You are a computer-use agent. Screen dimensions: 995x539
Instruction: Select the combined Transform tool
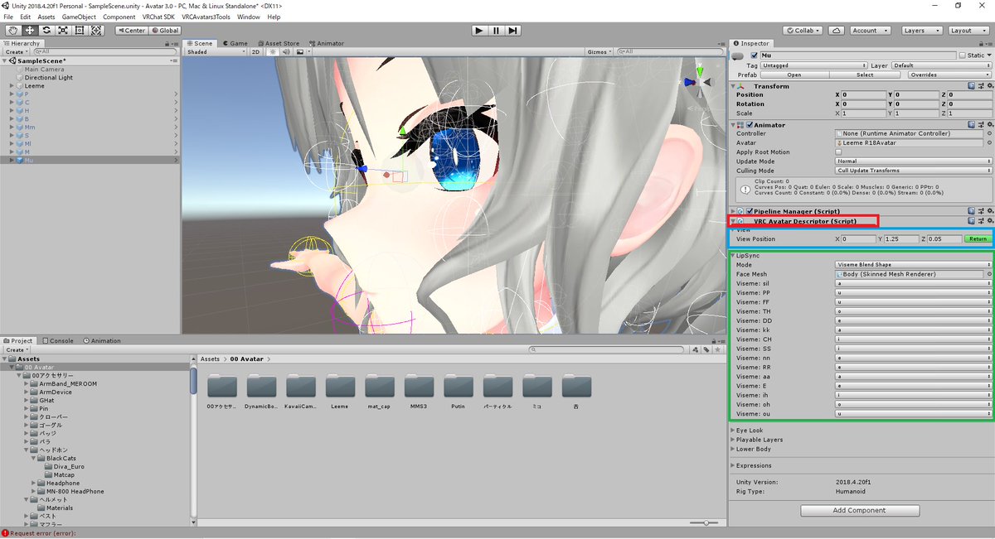[x=96, y=30]
